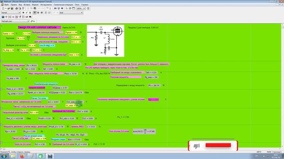
Task: Open the Вид menu
Action: pos(20,5)
